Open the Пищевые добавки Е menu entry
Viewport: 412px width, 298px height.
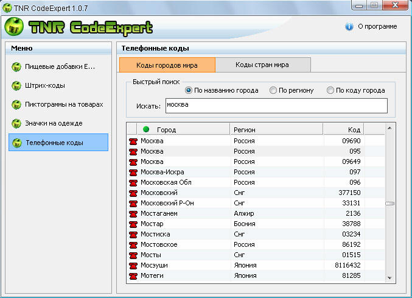tap(58, 67)
